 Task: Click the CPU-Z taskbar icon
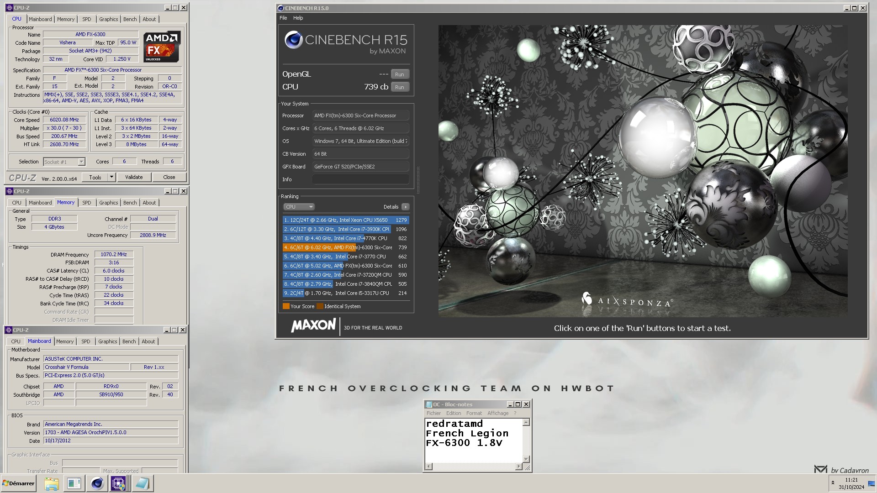119,483
